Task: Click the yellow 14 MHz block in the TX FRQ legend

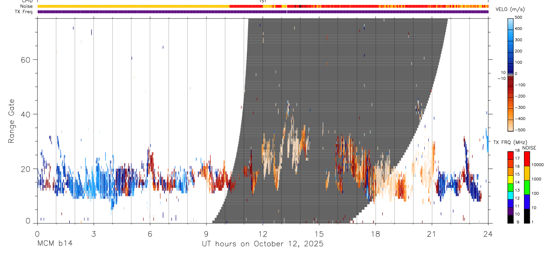Action: click(x=511, y=179)
